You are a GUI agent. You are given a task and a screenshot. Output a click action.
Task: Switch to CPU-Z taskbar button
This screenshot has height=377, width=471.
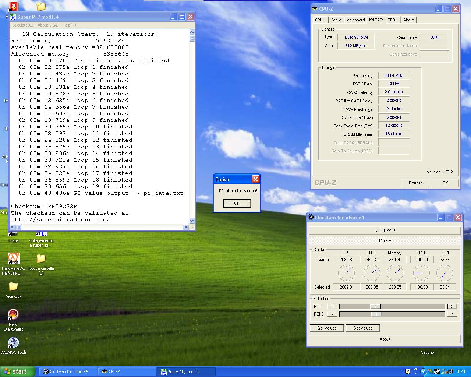(x=127, y=371)
